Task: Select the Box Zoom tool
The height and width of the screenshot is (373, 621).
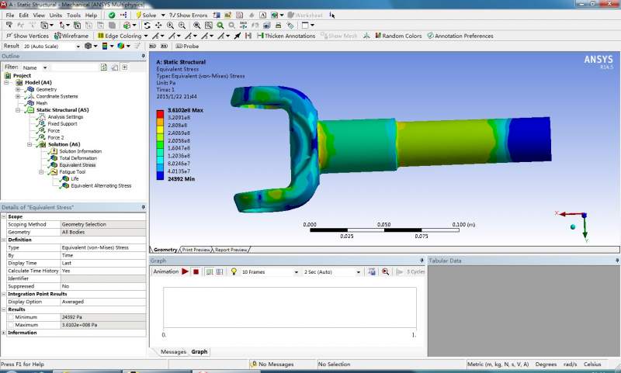Action: coord(182,26)
